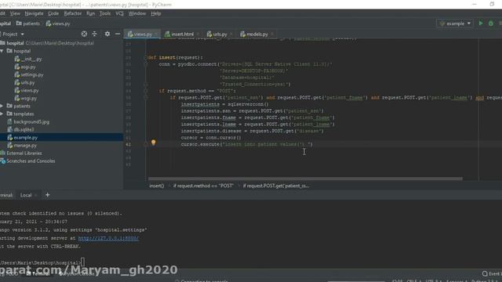Select wsgi.py in project tree
The image size is (502, 282).
(x=26, y=98)
